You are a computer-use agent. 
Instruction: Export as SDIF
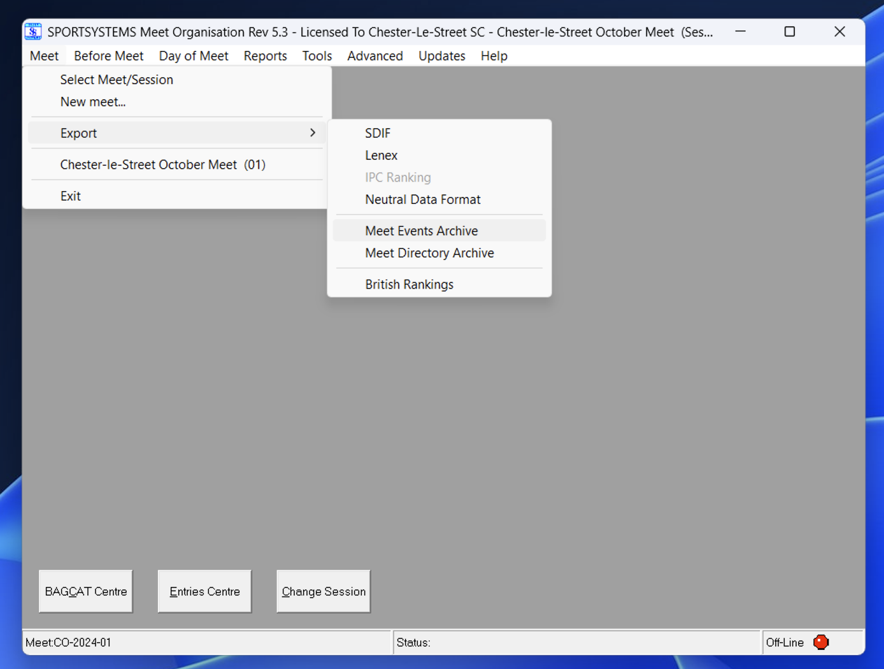[439, 133]
